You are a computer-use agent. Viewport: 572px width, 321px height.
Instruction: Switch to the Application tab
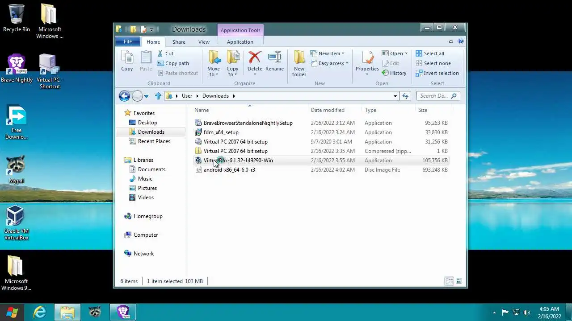coord(240,42)
